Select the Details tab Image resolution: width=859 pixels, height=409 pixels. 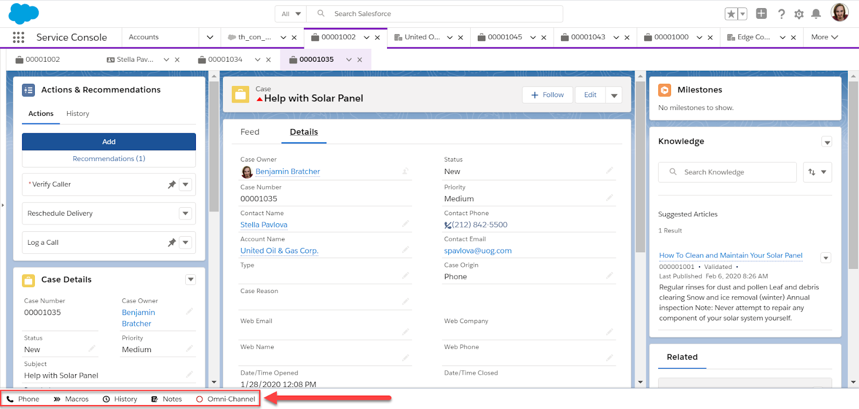click(304, 132)
